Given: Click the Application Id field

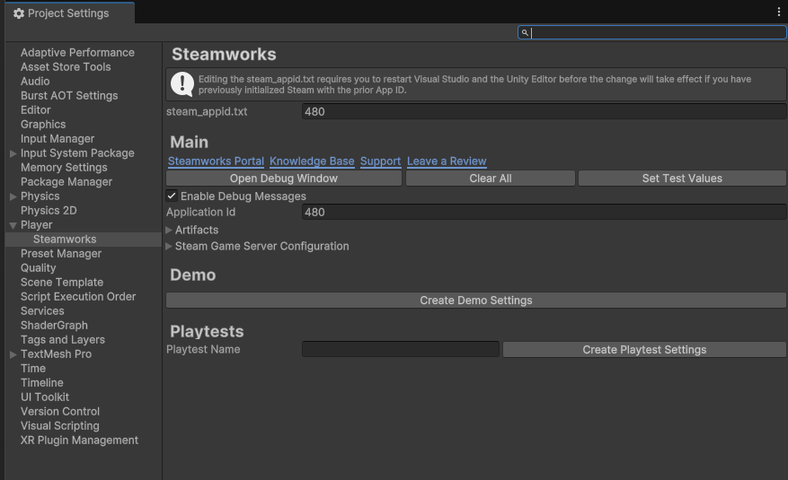Looking at the screenshot, I should (x=544, y=212).
